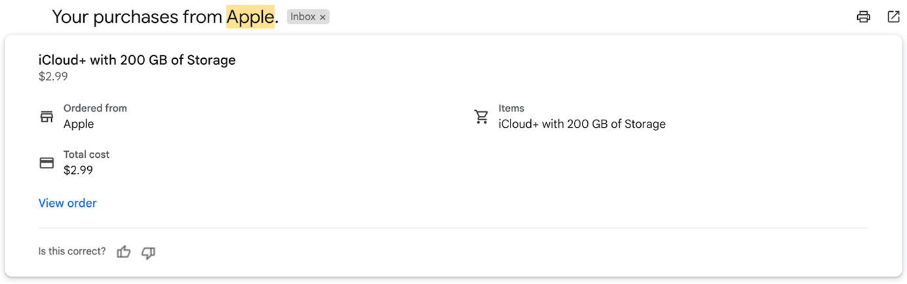Click the 'Is this correct?' prompt text

tap(72, 251)
